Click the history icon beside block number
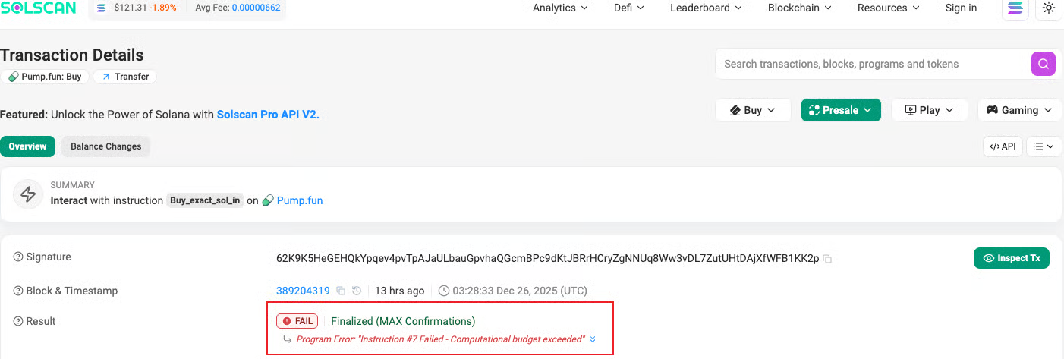The height and width of the screenshot is (359, 1064). tap(357, 291)
